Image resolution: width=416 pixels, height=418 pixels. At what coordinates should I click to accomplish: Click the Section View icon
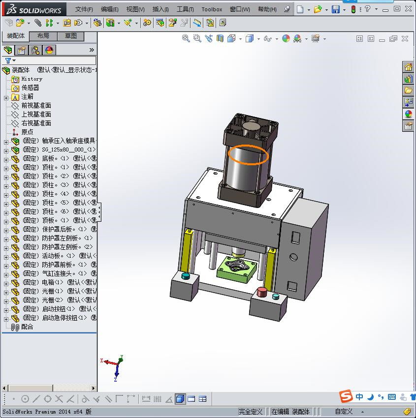point(220,38)
